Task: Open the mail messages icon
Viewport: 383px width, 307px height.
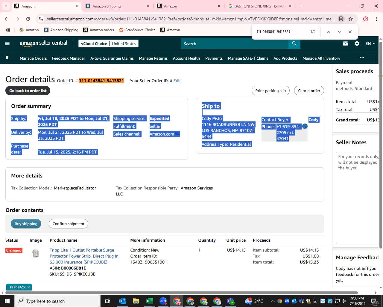Action: point(346,43)
